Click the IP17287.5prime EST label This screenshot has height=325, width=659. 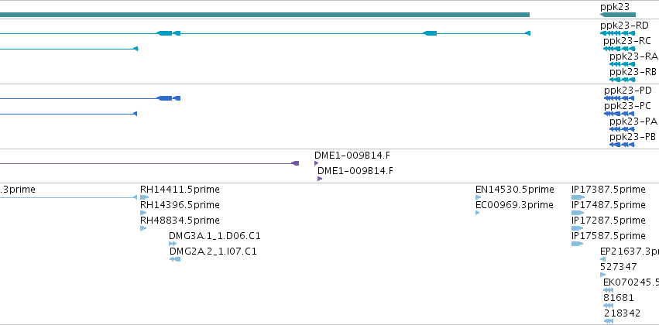click(609, 221)
